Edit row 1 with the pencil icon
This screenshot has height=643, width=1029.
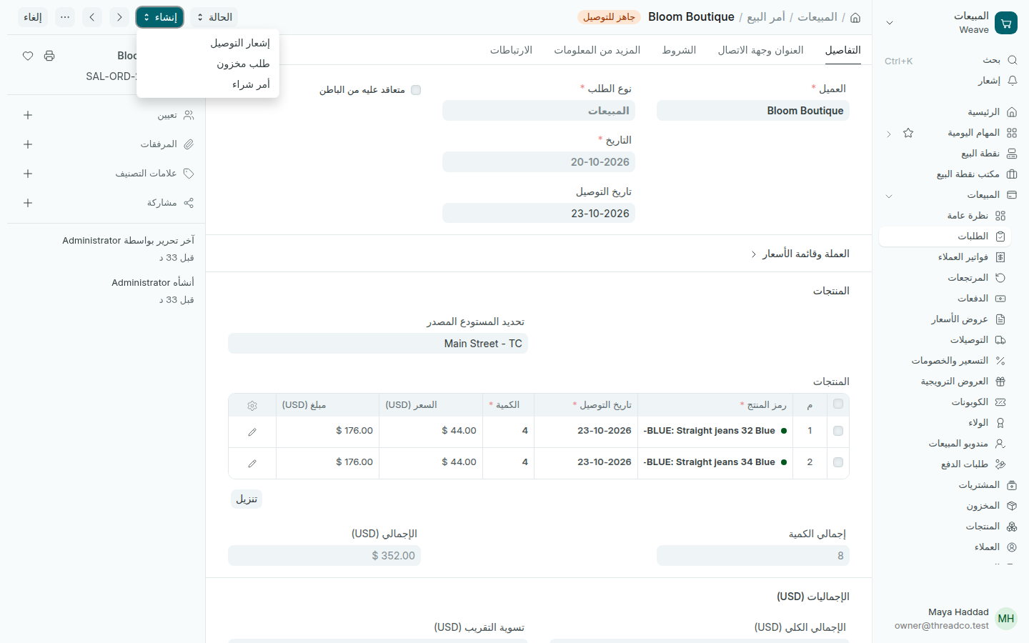click(x=252, y=432)
